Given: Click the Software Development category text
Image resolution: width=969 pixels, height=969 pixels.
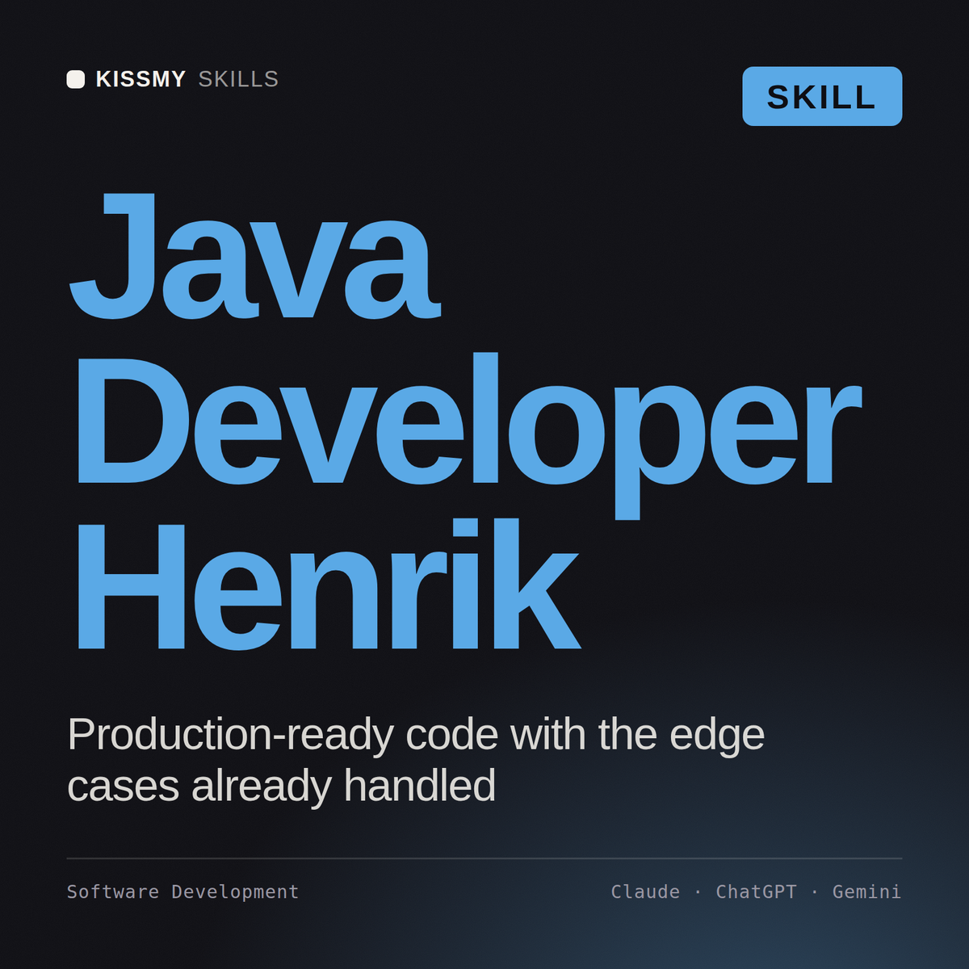Looking at the screenshot, I should 182,891.
